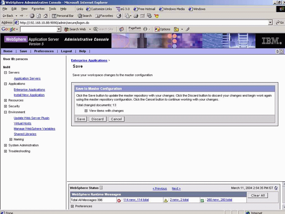Click Save in console navigation bar
The image size is (285, 214).
[x=23, y=51]
